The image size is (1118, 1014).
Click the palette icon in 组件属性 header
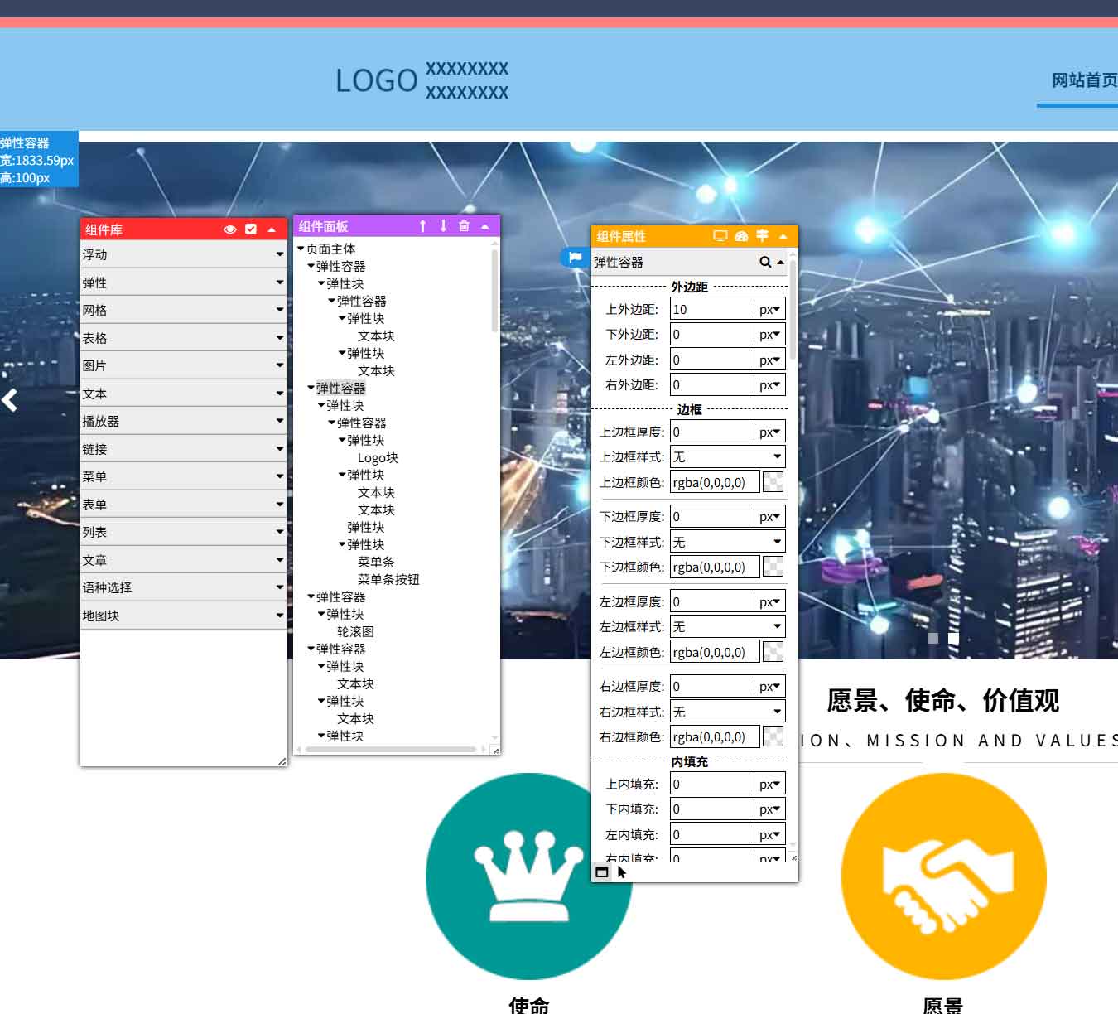(741, 236)
